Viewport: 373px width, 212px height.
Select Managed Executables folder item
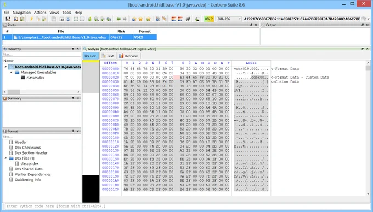[38, 72]
